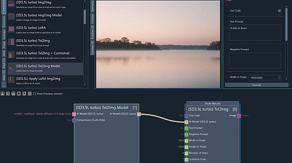Select (SD3.5L) Apply LoRA Img2Img entry

pyautogui.click(x=45, y=80)
